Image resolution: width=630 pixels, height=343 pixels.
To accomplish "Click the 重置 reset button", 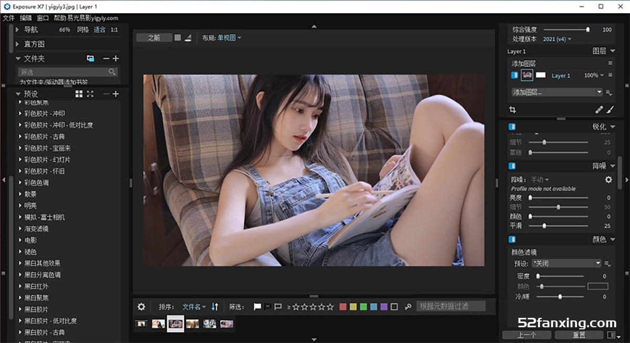I will [x=579, y=335].
